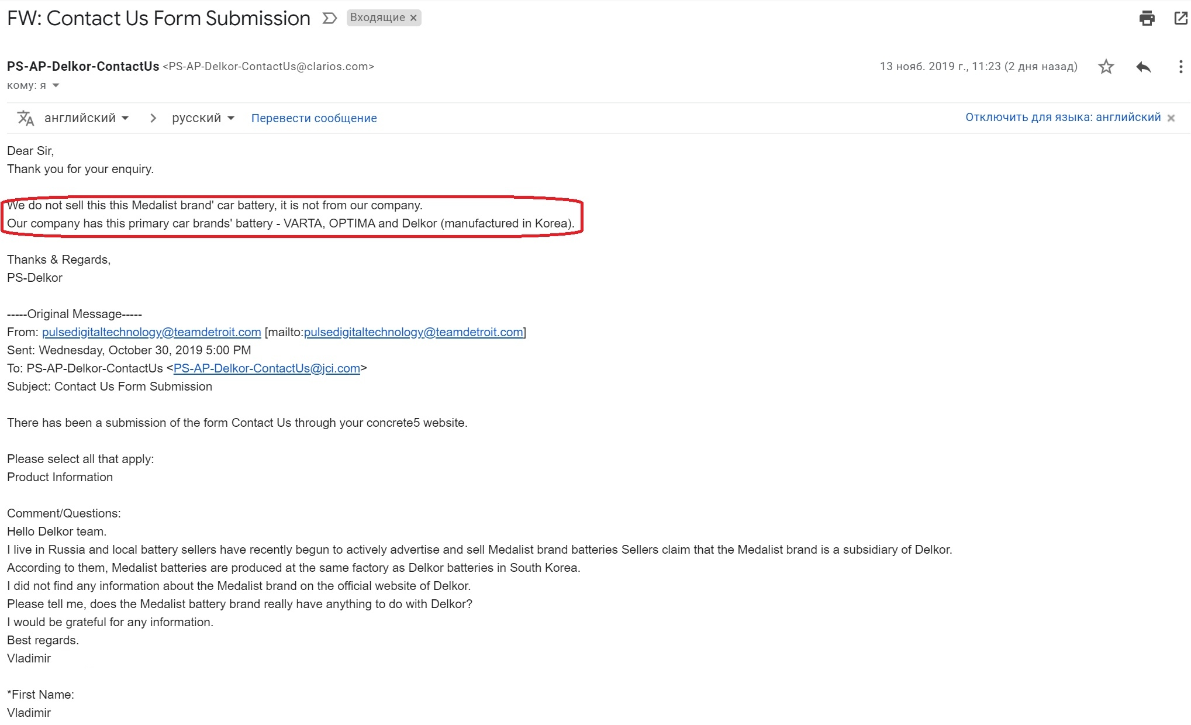This screenshot has height=725, width=1191.
Task: Click the line 'Thank you for your enquiry.'
Action: [x=80, y=169]
